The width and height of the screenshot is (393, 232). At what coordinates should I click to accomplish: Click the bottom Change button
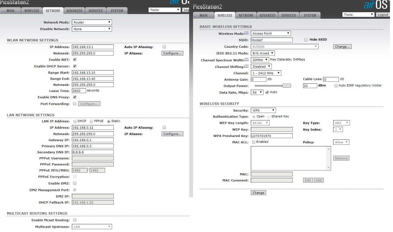tap(258, 193)
